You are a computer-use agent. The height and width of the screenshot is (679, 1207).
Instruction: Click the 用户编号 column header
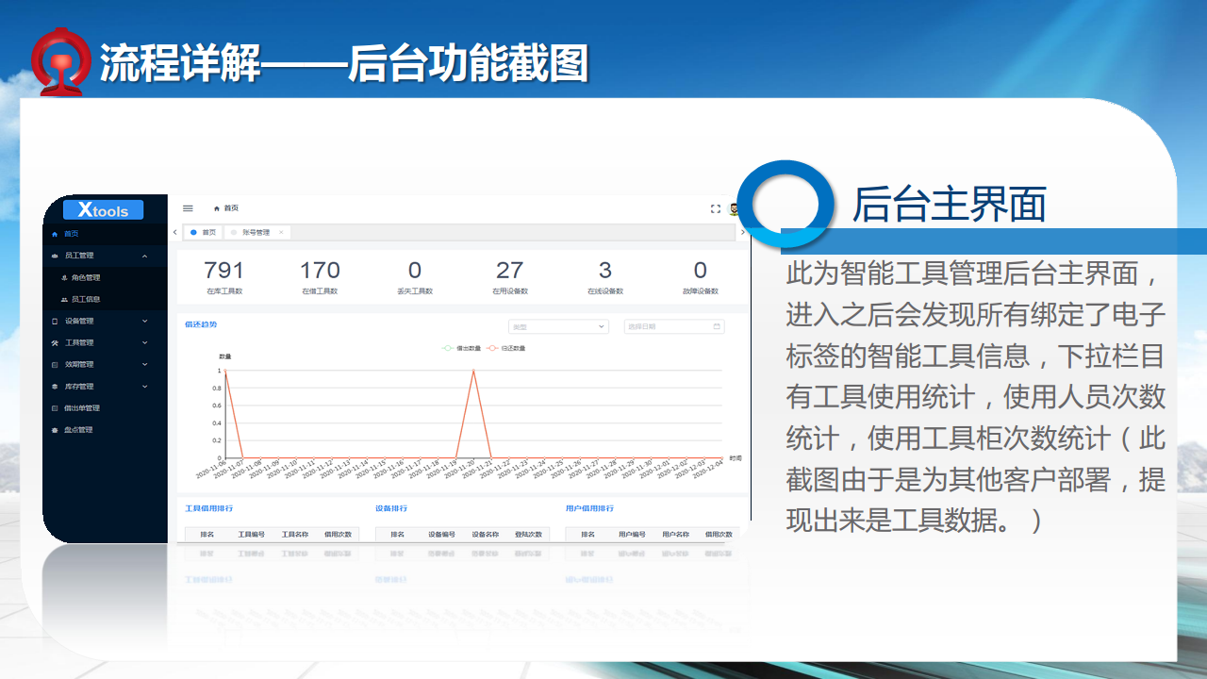click(x=632, y=535)
